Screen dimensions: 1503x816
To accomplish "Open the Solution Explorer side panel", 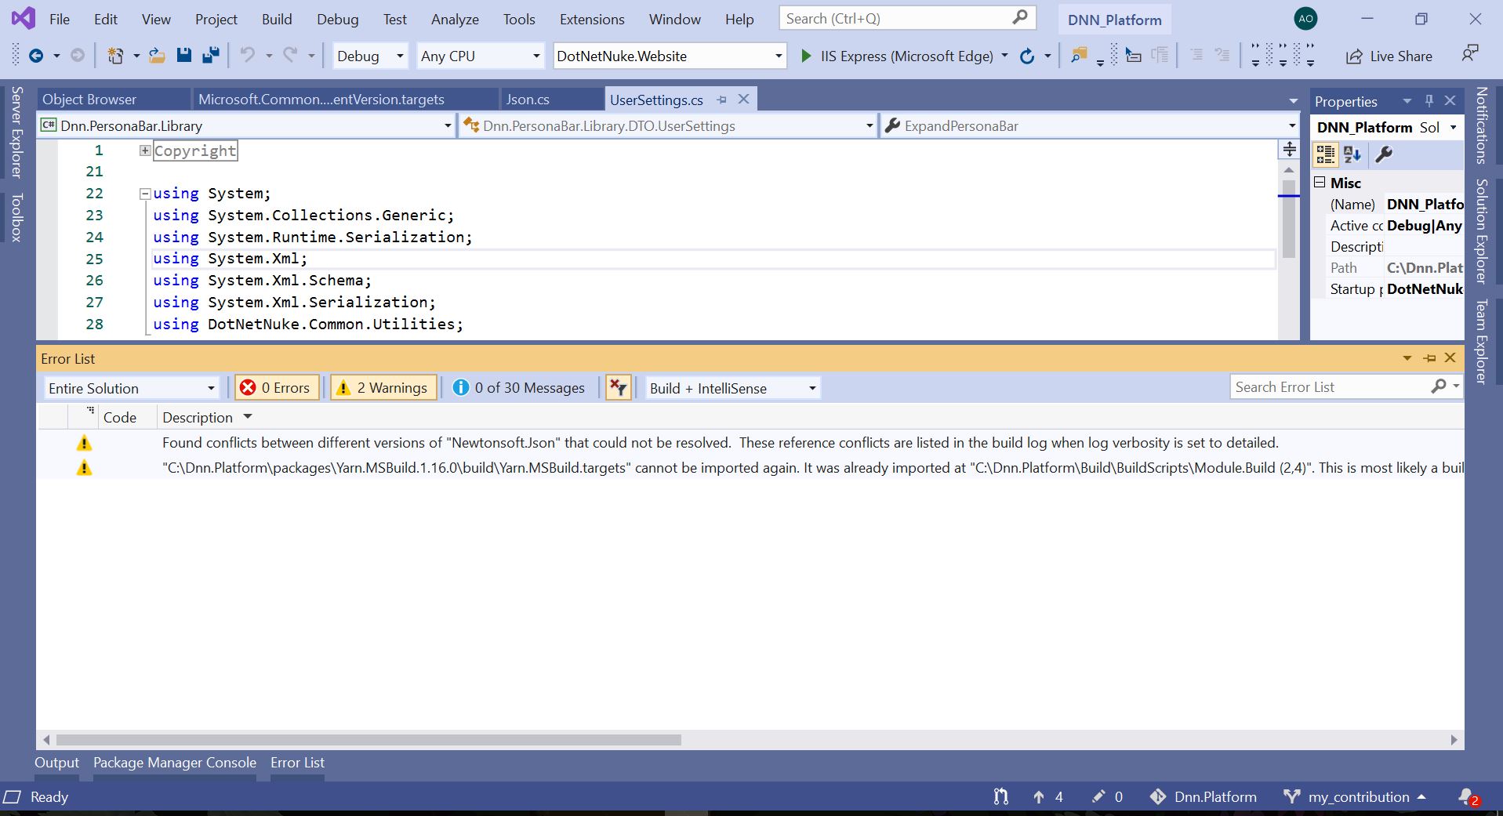I will pos(1479,235).
